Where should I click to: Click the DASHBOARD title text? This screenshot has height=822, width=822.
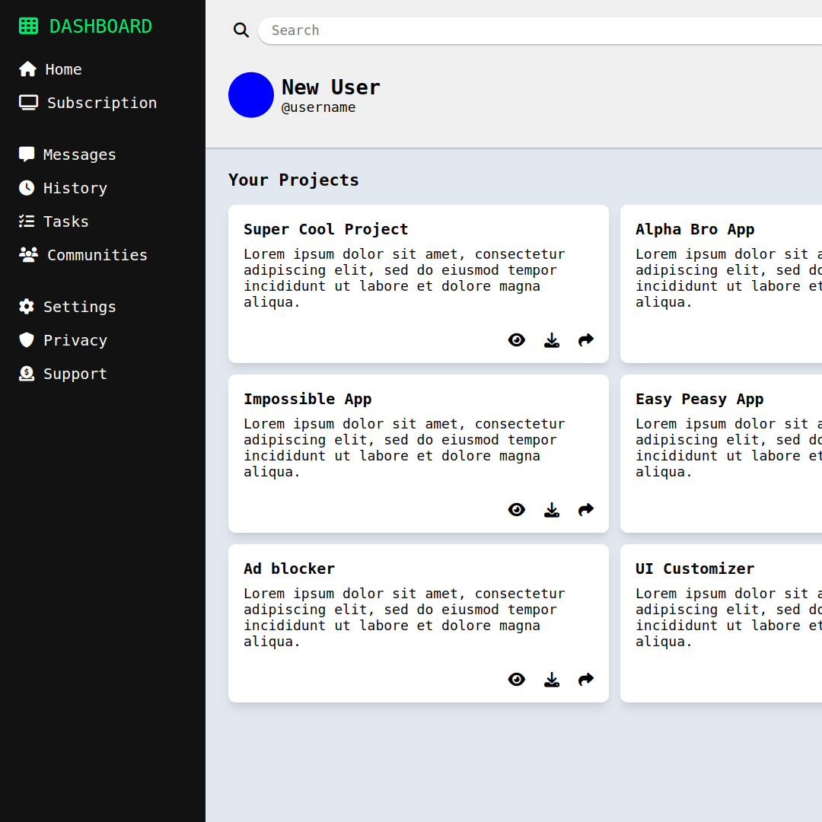[100, 26]
